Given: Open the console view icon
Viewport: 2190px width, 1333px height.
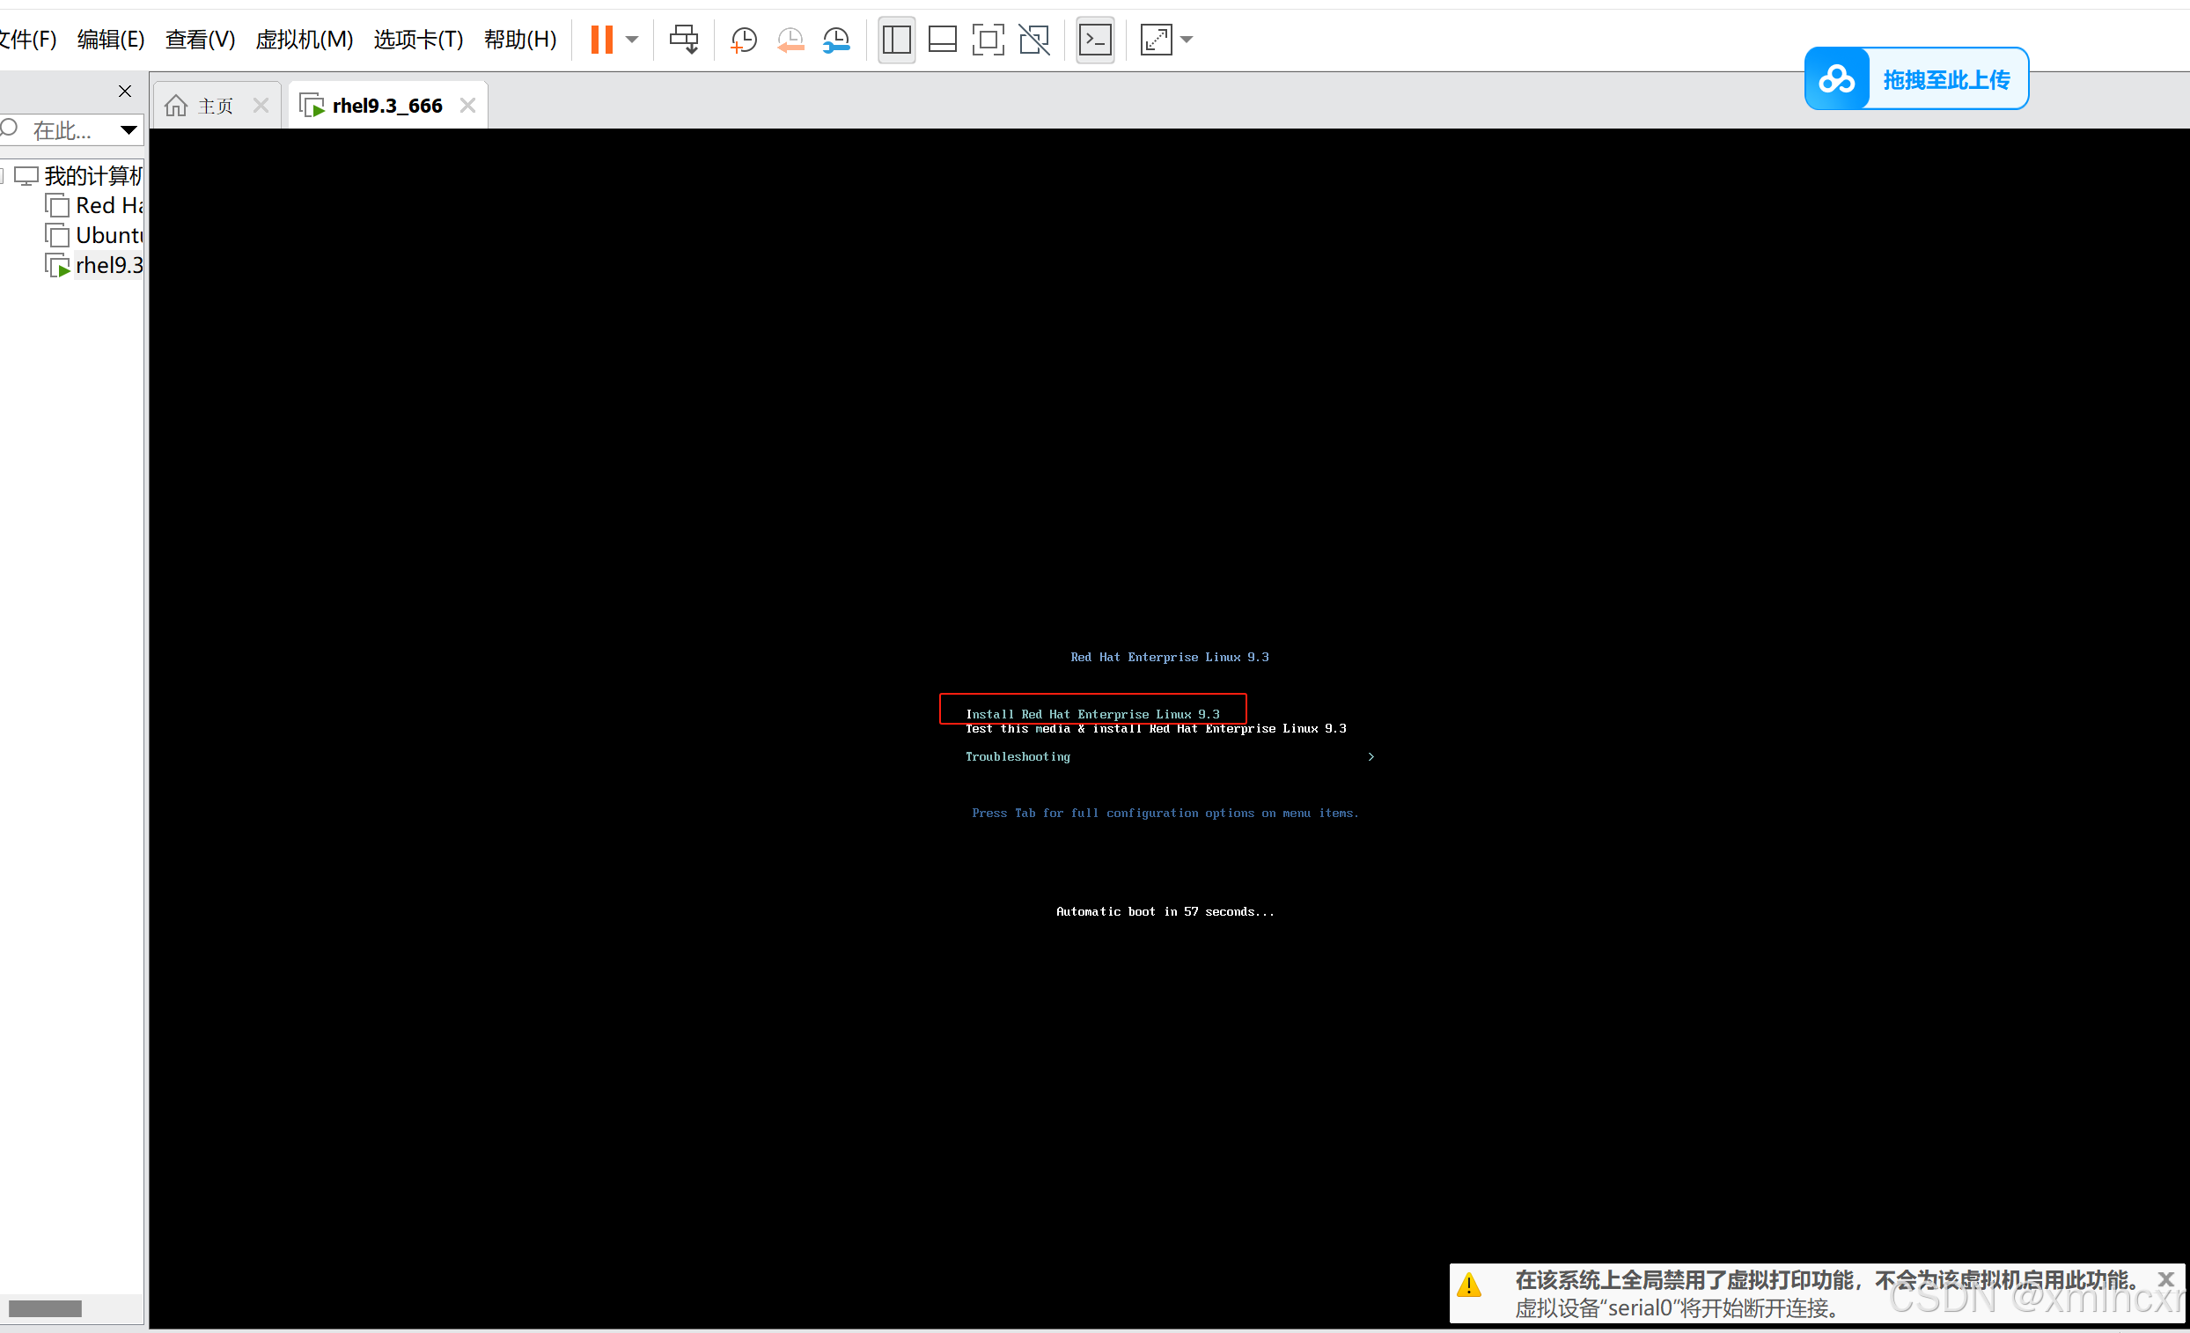Looking at the screenshot, I should point(1095,39).
